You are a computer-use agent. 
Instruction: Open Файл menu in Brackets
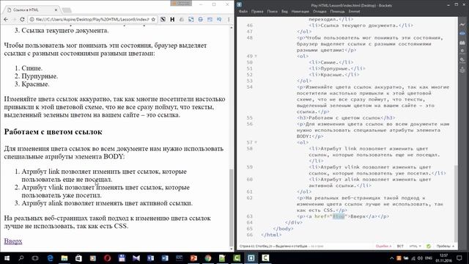[x=243, y=12]
